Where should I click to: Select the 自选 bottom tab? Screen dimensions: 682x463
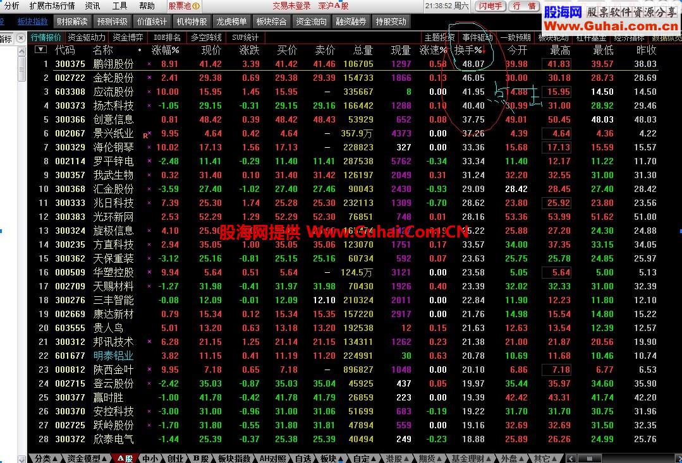tap(303, 459)
